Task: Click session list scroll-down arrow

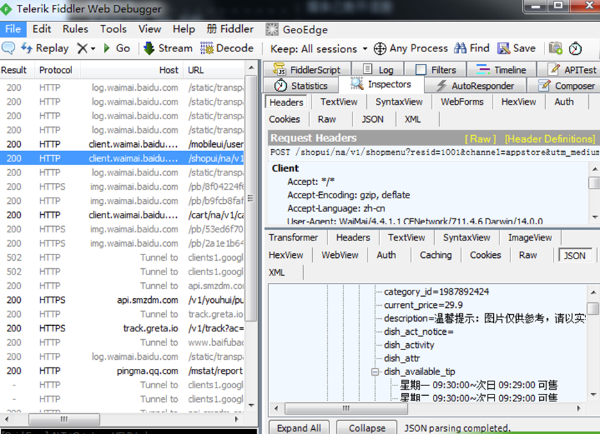Action: 251,406
